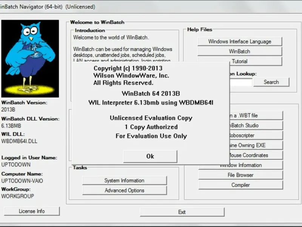The height and width of the screenshot is (227, 302).
Task: Click 'Welcome to the world of WinBatch.' text
Action: [x=111, y=37]
